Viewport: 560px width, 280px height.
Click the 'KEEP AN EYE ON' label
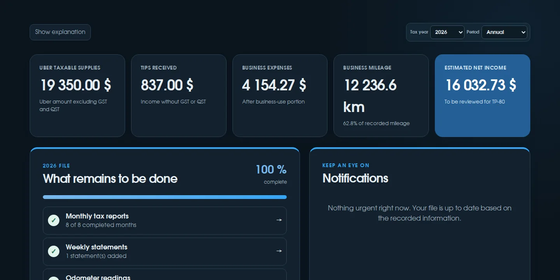(346, 165)
